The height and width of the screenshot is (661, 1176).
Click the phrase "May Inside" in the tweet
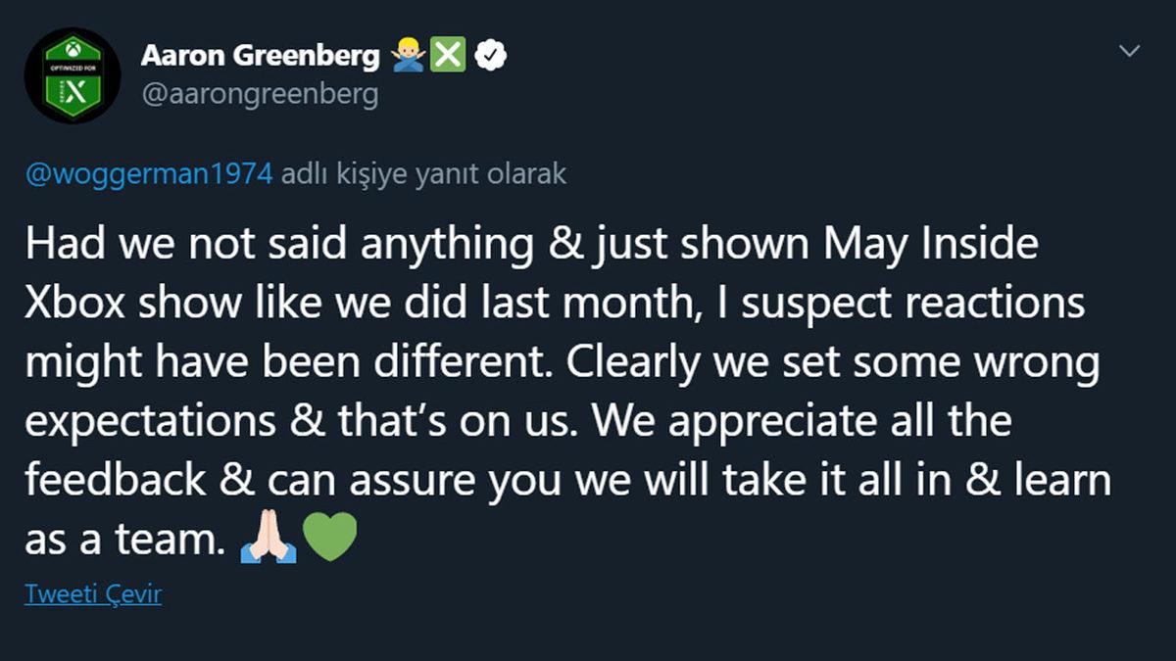pos(928,245)
